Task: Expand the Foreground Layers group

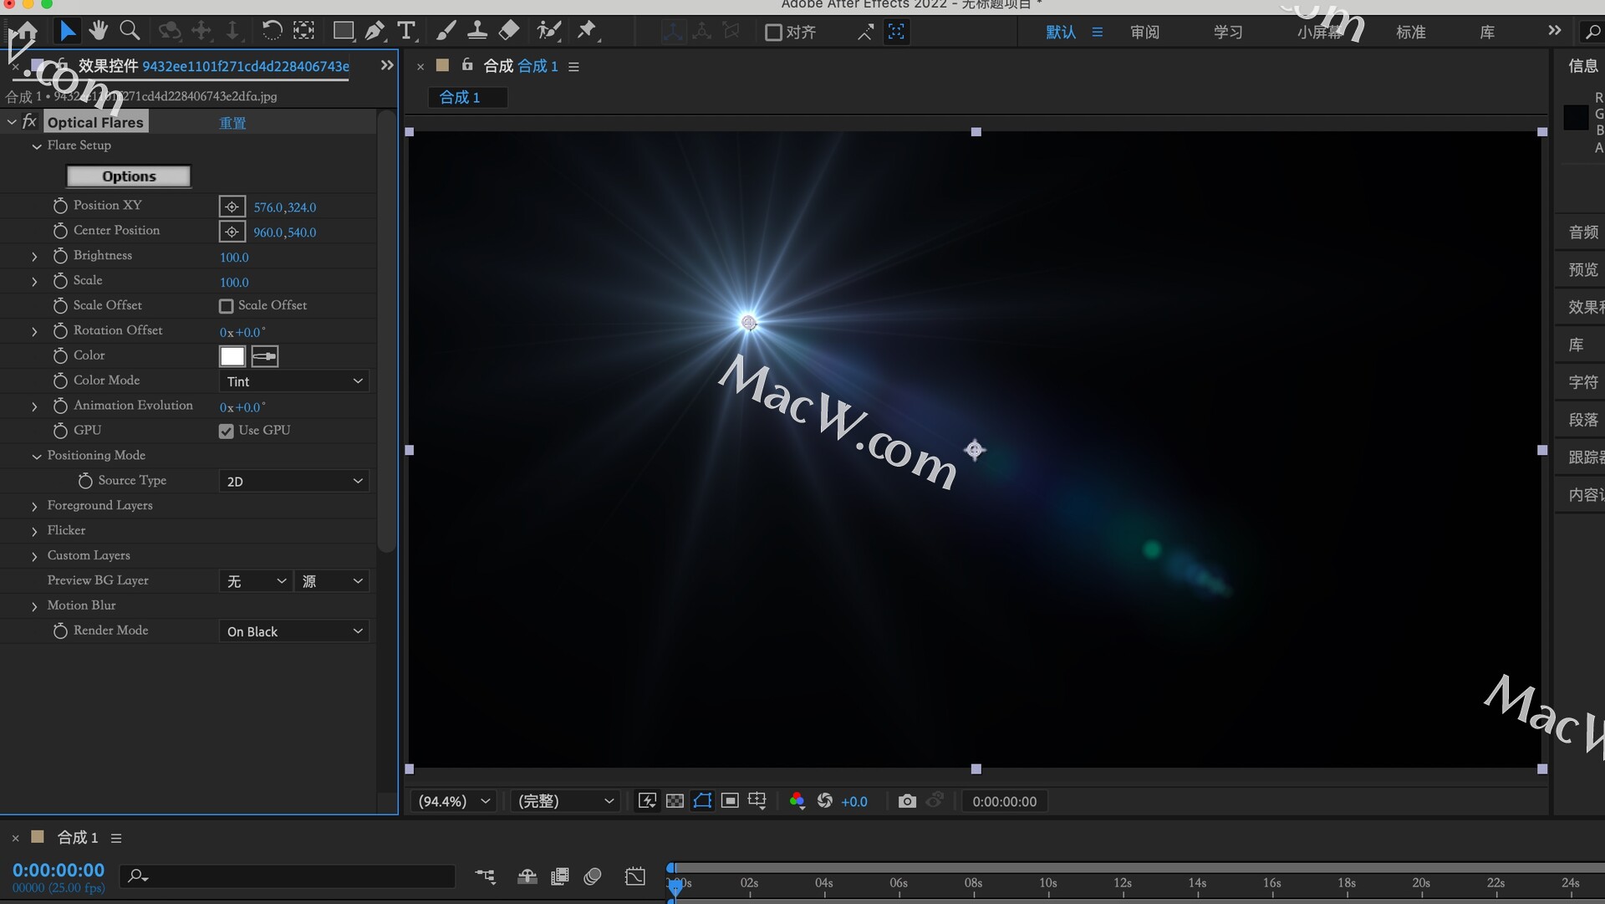Action: coord(34,506)
